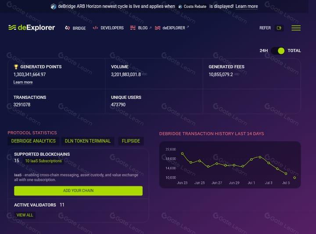Follow Learn more under Generated Points
Screen dimensions: 316x234
[x=23, y=82]
